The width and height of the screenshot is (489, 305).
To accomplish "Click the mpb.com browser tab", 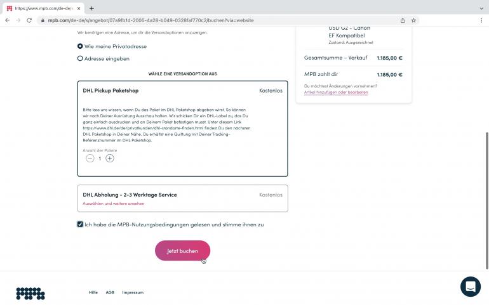I will 43,8.
